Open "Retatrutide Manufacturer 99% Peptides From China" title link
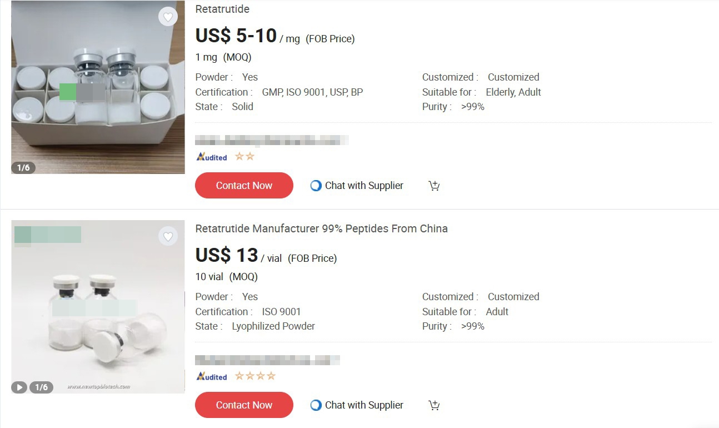719x428 pixels. 321,228
